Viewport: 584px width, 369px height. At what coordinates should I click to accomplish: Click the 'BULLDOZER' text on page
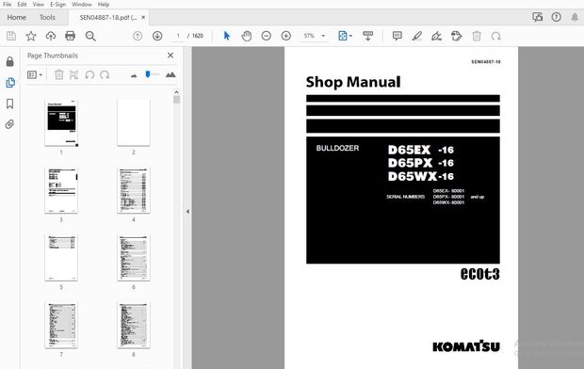tap(337, 148)
